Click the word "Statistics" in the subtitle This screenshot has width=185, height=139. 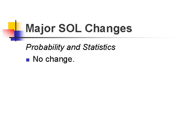[x=99, y=47]
